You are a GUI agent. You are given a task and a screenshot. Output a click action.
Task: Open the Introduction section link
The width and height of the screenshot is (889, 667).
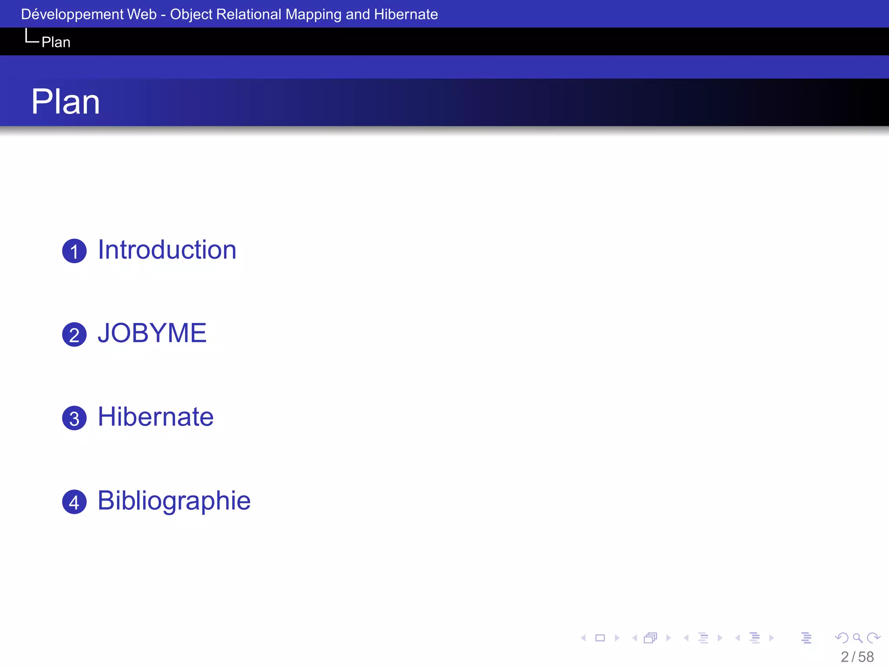click(x=167, y=250)
